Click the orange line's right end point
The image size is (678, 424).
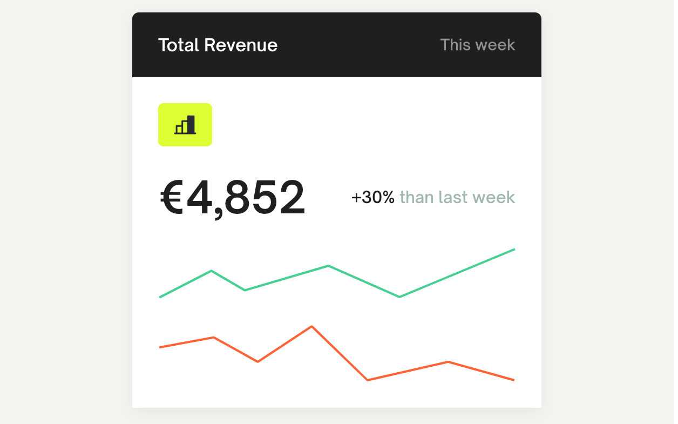tap(514, 380)
